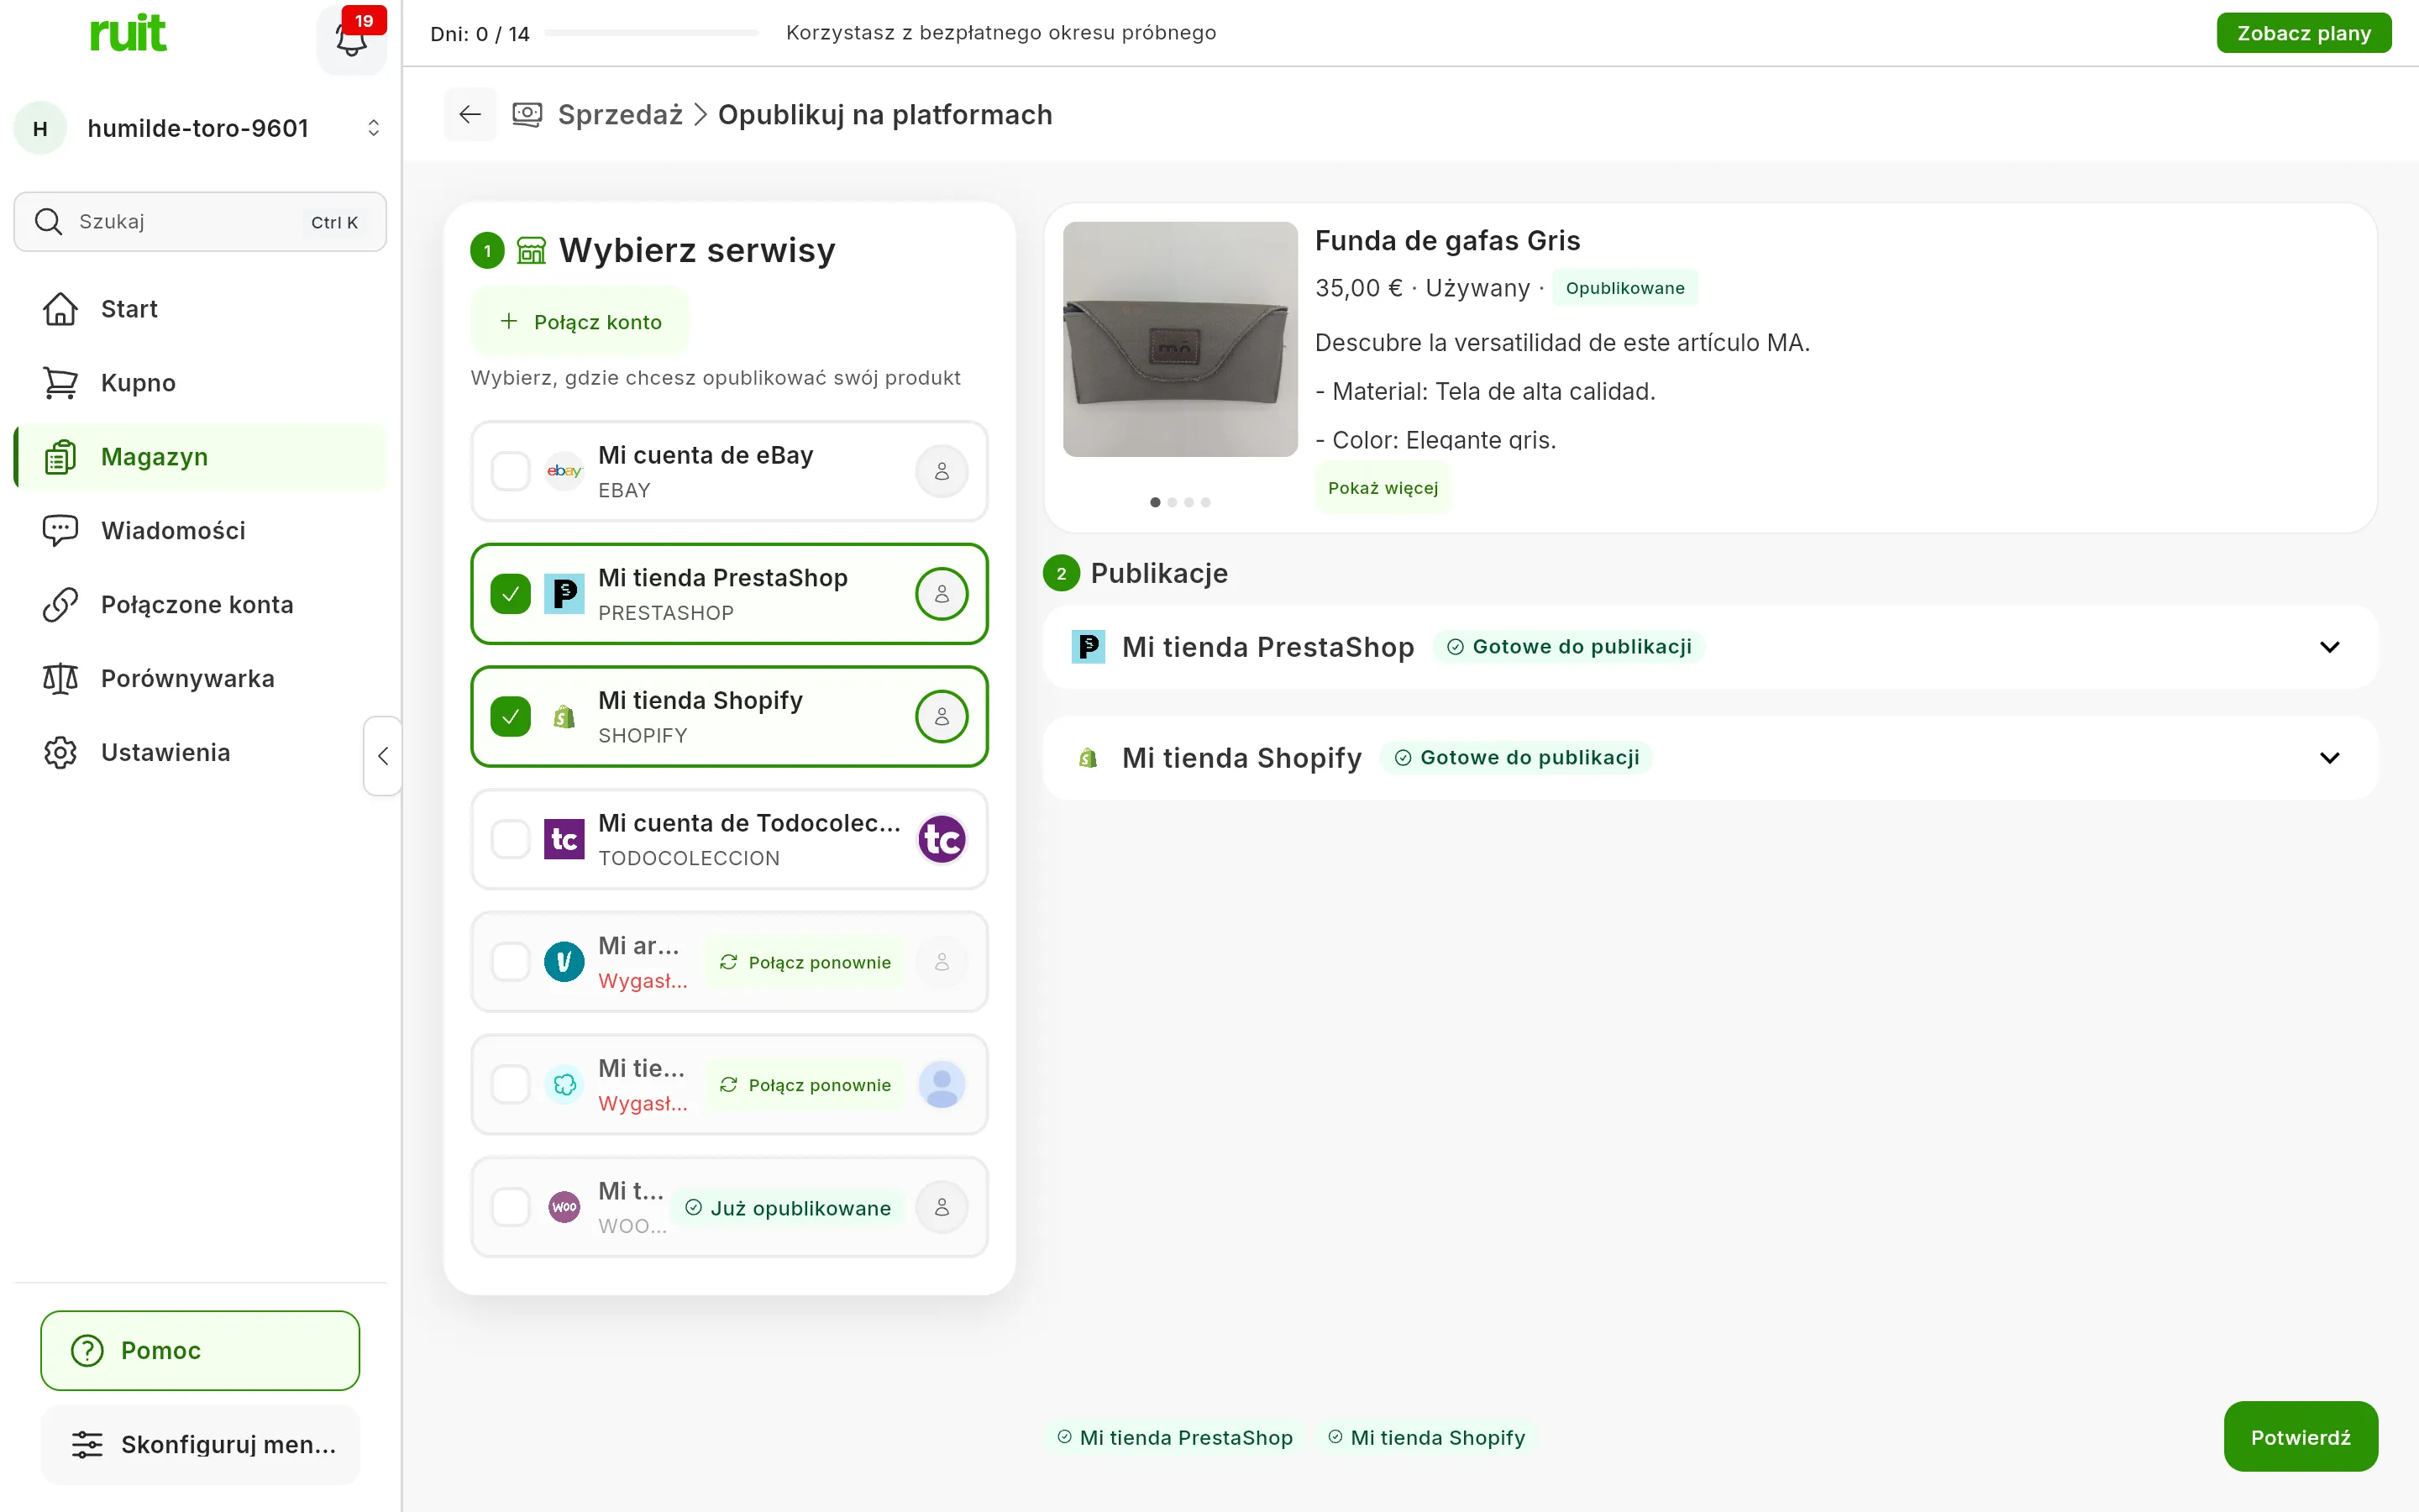The width and height of the screenshot is (2419, 1512).
Task: Click the back arrow button
Action: [470, 115]
